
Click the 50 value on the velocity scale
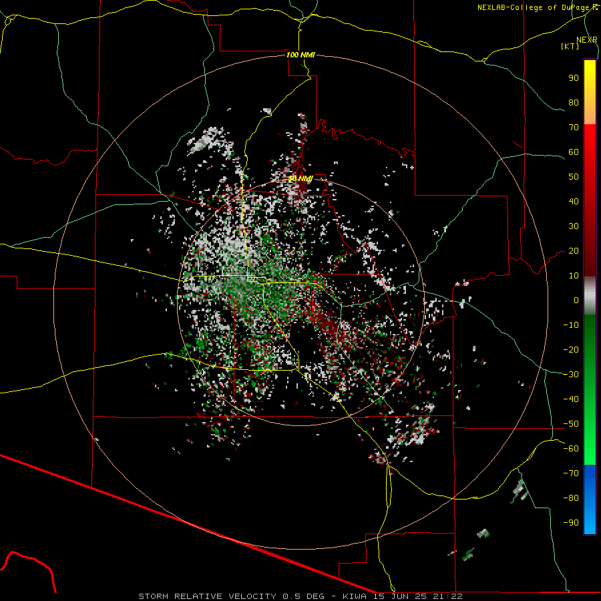point(574,177)
